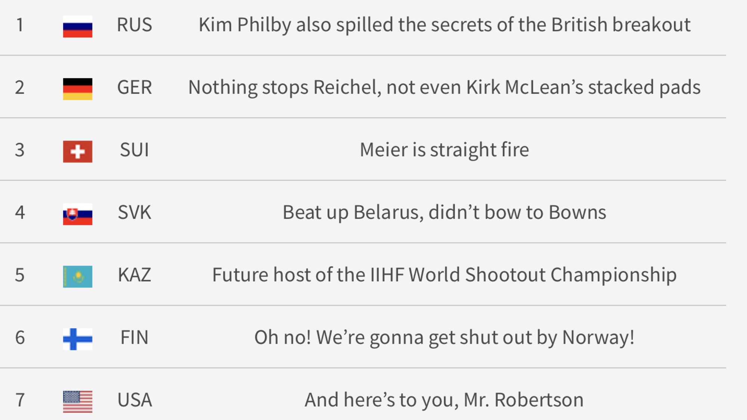
Task: Click the Germany flag icon
Action: click(77, 89)
